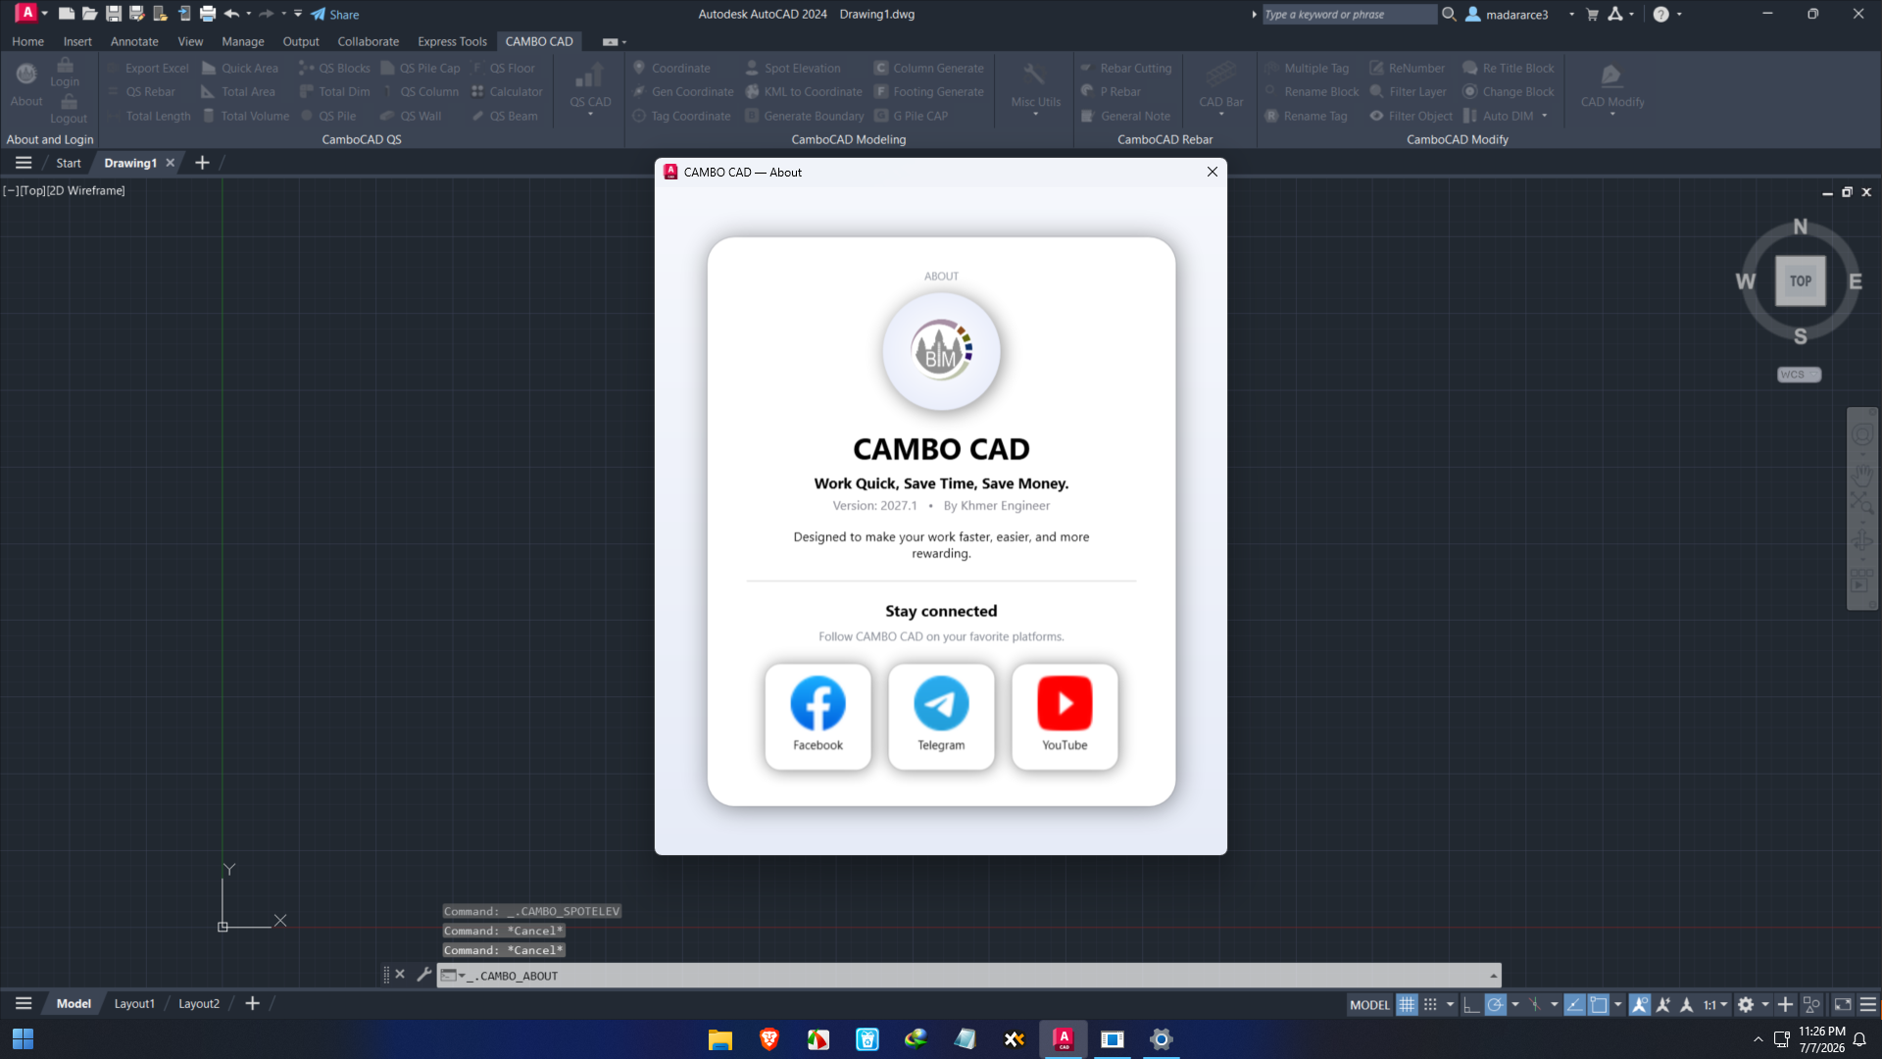The image size is (1882, 1059).
Task: Toggle isometric drafting in status bar
Action: (x=1535, y=1004)
